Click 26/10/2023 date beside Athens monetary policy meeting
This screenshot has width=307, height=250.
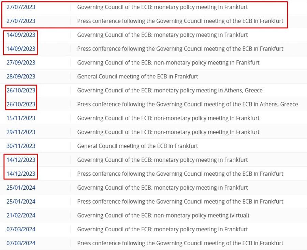21,90
